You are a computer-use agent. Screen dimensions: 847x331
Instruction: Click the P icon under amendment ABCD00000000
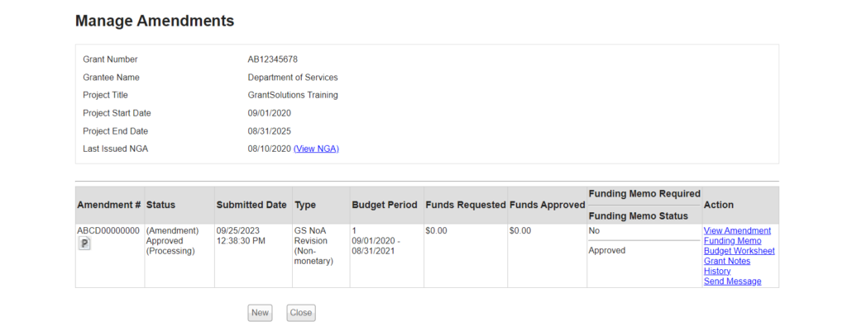pos(84,244)
